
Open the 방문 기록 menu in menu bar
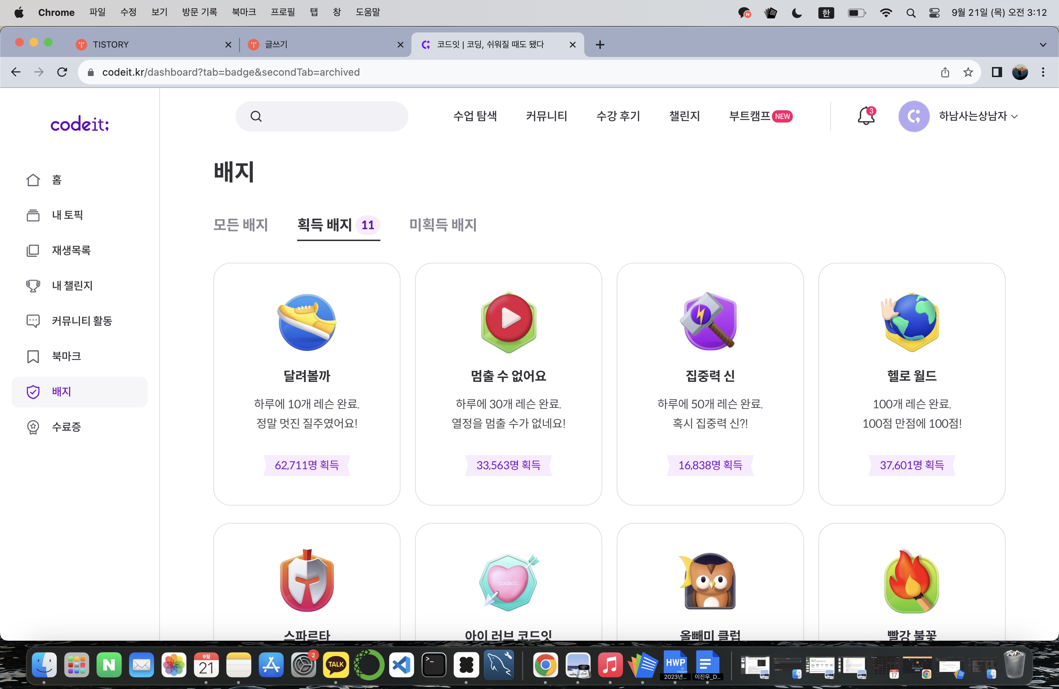pos(199,13)
